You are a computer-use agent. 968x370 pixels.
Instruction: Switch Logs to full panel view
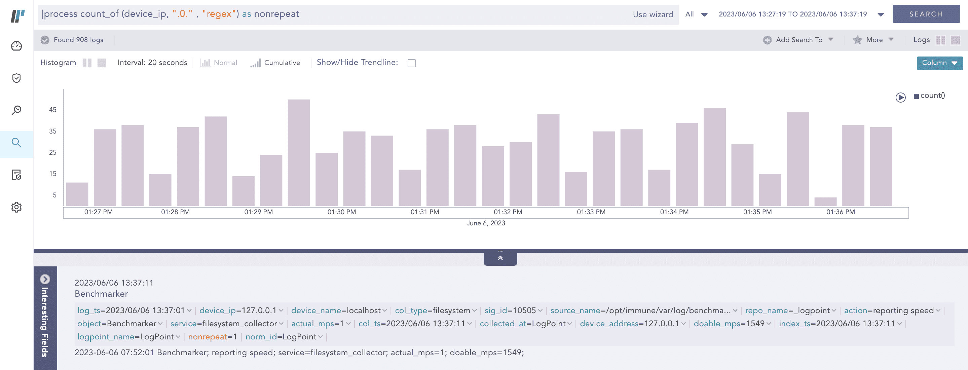pos(955,40)
